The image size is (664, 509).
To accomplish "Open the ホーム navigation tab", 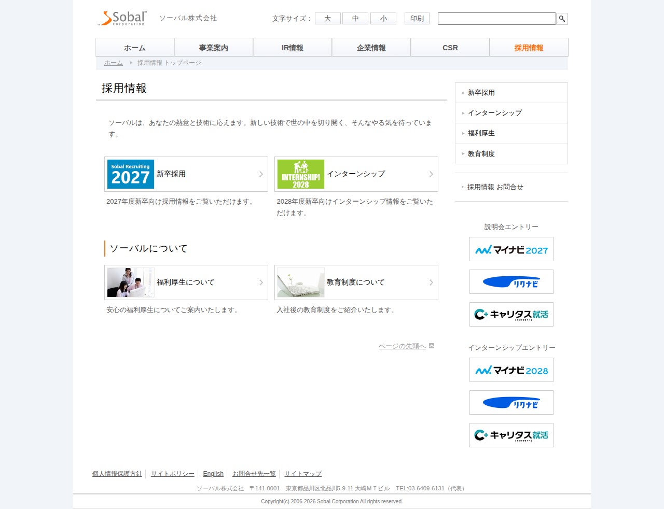I will [x=135, y=47].
